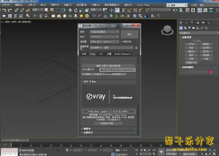Toggle the Angle Snap icon
The width and height of the screenshot is (219, 156).
129,10
